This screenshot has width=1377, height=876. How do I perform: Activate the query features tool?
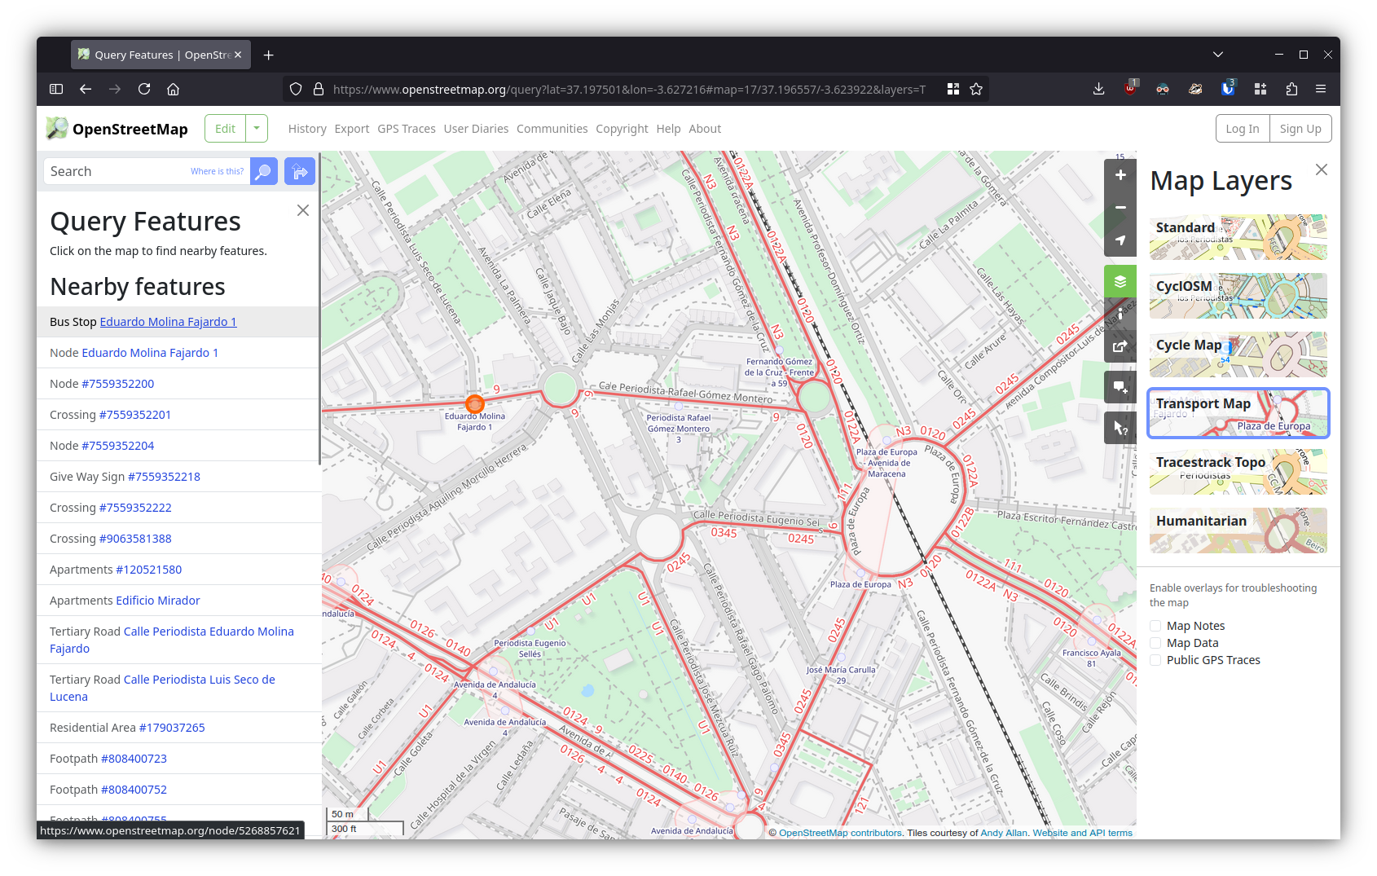coord(1120,428)
